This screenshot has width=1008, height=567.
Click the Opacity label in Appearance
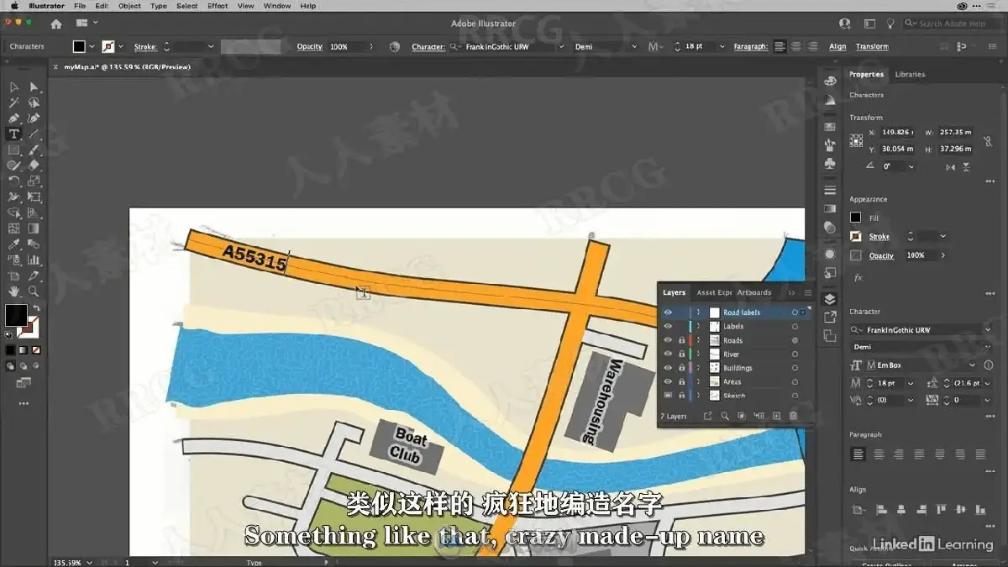click(x=881, y=255)
